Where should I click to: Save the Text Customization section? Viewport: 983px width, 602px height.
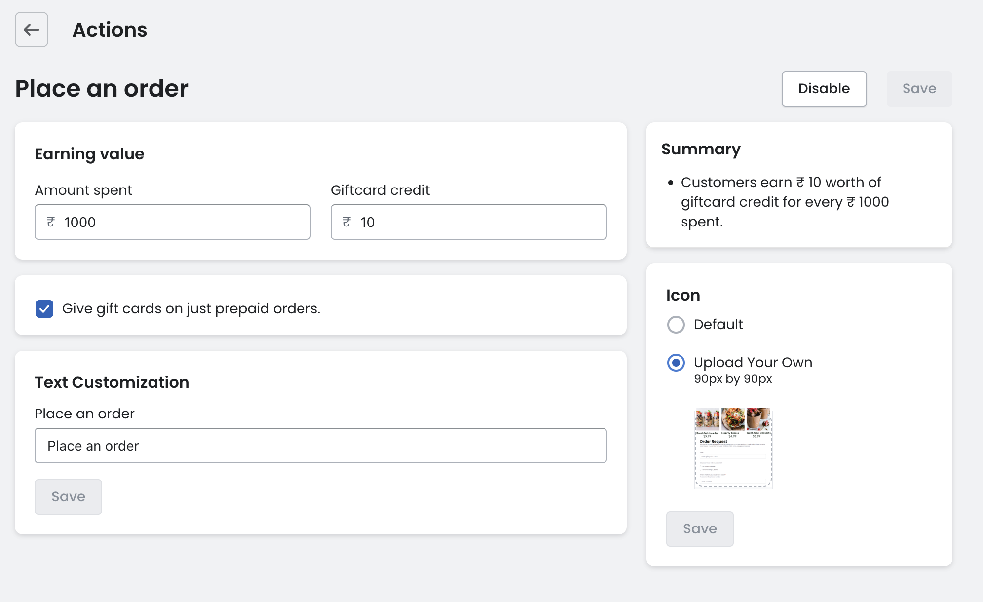click(68, 496)
